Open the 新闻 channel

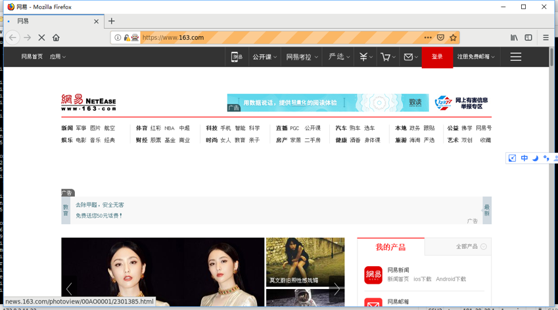(67, 128)
